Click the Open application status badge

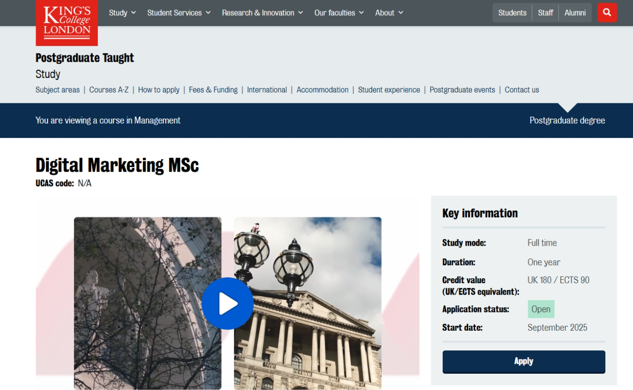coord(541,309)
